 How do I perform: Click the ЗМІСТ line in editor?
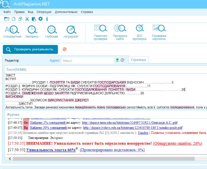pyautogui.click(x=11, y=75)
